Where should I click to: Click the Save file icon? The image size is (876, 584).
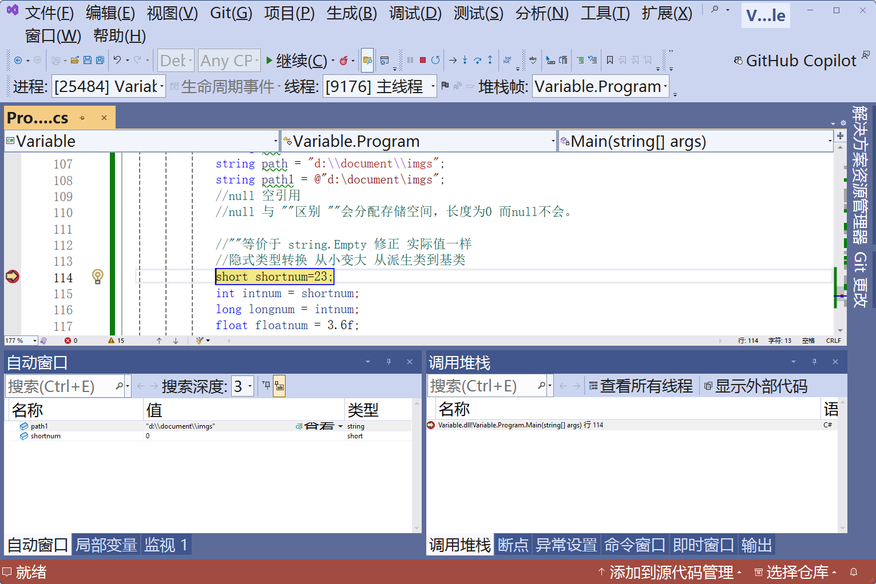tap(87, 60)
